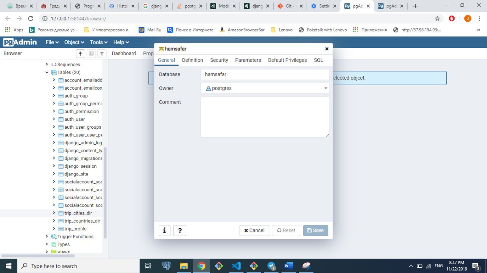Click the info 'i' button in dialog
487x273 pixels.
[x=164, y=230]
